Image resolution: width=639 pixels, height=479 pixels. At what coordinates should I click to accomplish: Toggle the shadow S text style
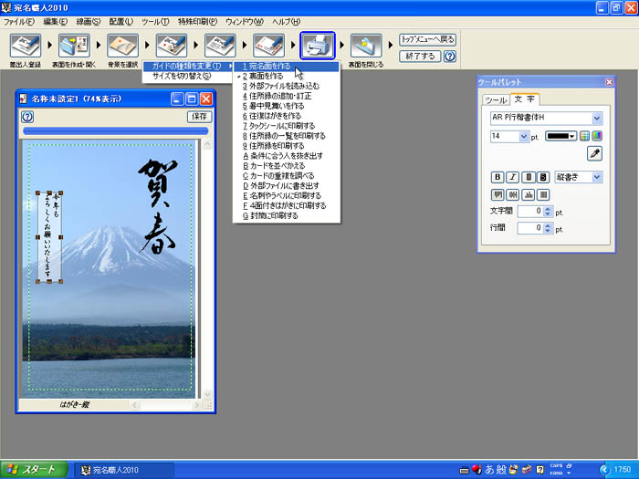(x=543, y=177)
